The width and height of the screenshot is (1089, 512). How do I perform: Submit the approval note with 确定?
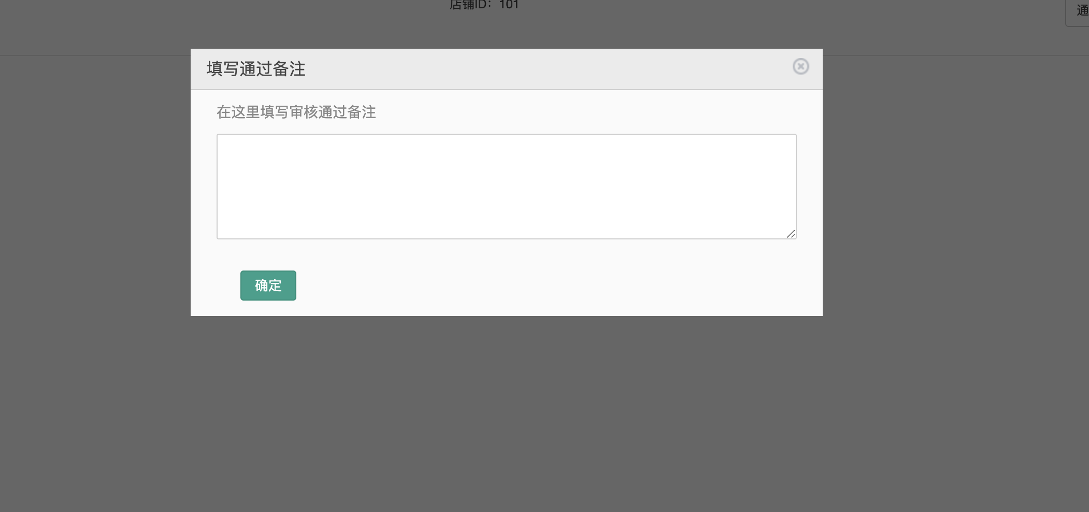(268, 286)
